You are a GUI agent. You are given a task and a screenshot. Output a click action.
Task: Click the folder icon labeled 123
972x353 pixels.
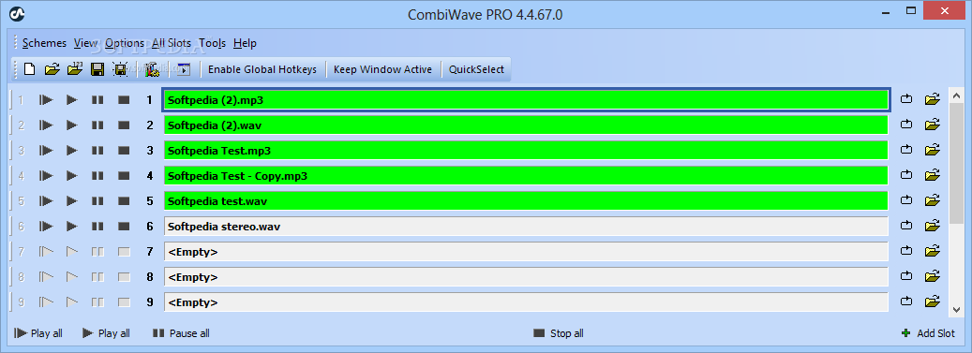coord(75,68)
